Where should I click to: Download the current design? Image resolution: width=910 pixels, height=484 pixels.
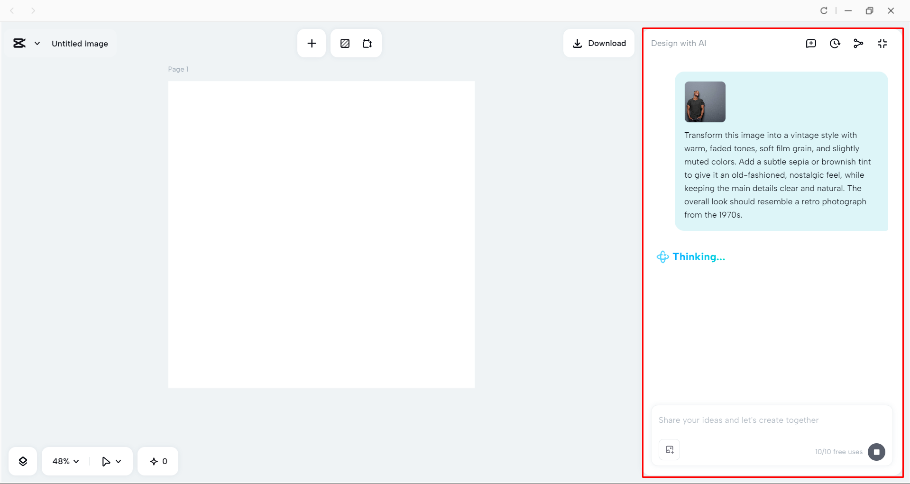(599, 43)
